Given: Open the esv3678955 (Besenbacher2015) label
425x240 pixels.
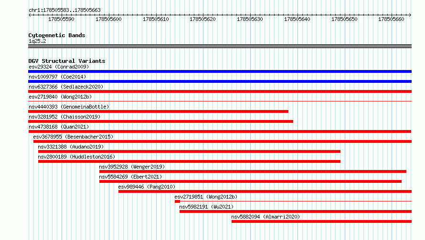Looking at the screenshot, I should point(73,137).
